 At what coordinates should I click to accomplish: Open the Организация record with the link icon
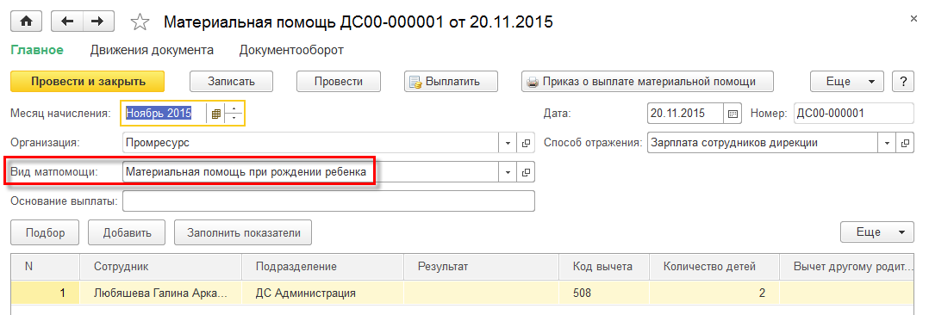(x=526, y=143)
